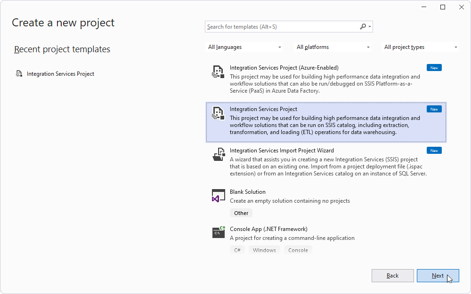471x294 pixels.
Task: Click the search magnifier icon
Action: [362, 26]
